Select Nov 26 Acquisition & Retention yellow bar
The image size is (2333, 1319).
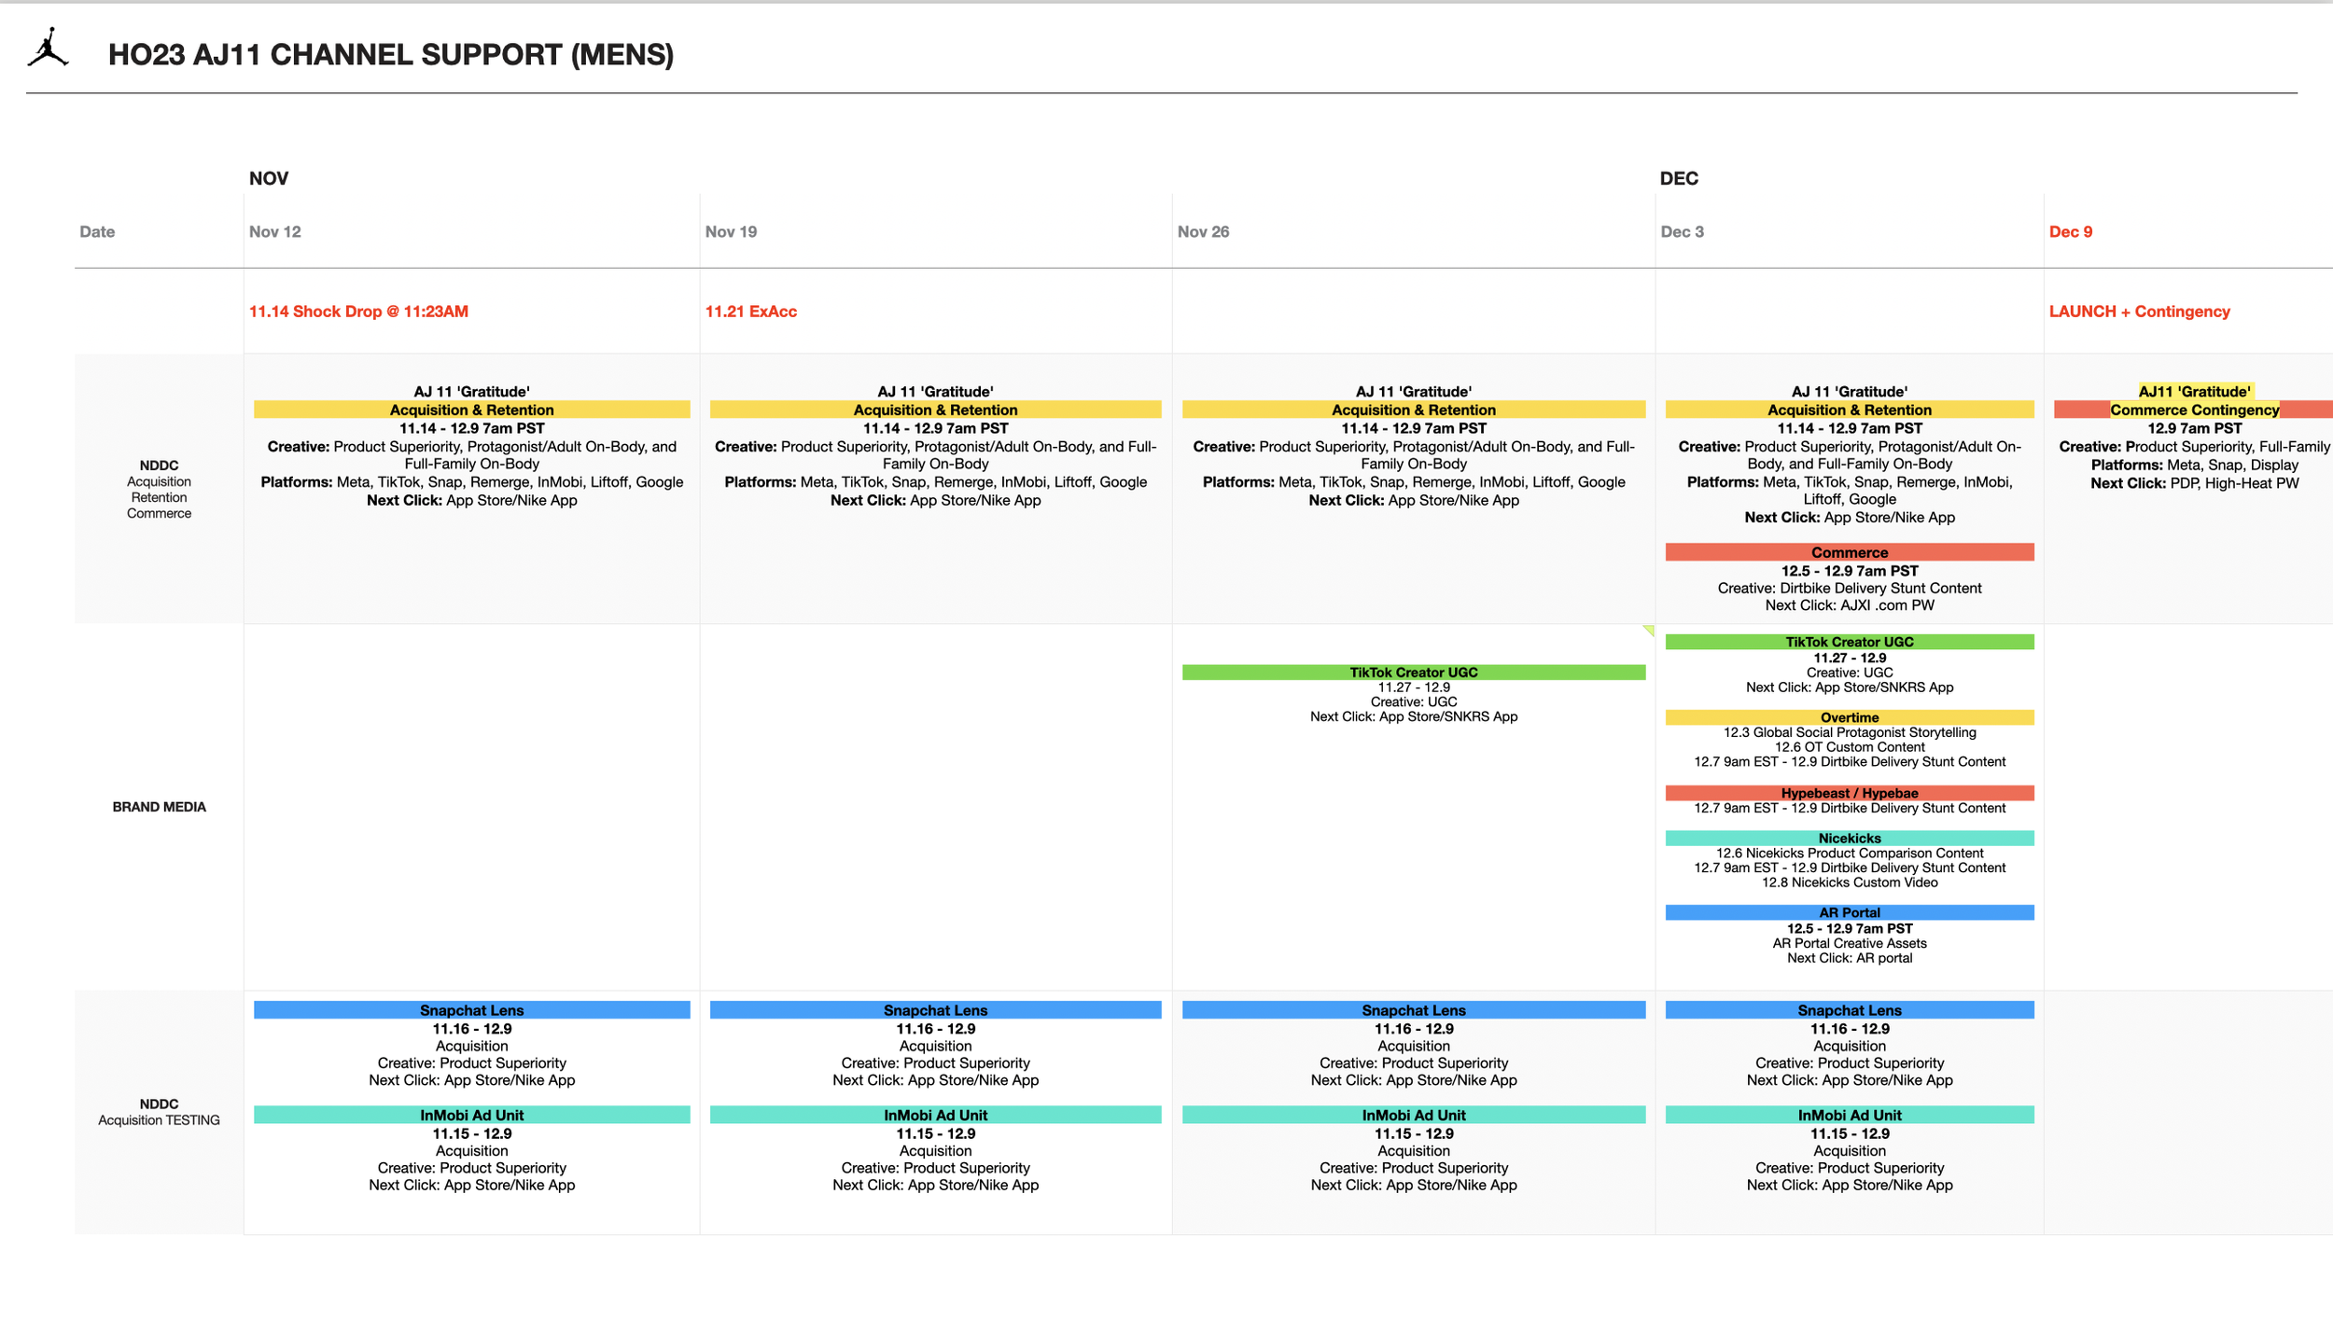pyautogui.click(x=1414, y=410)
